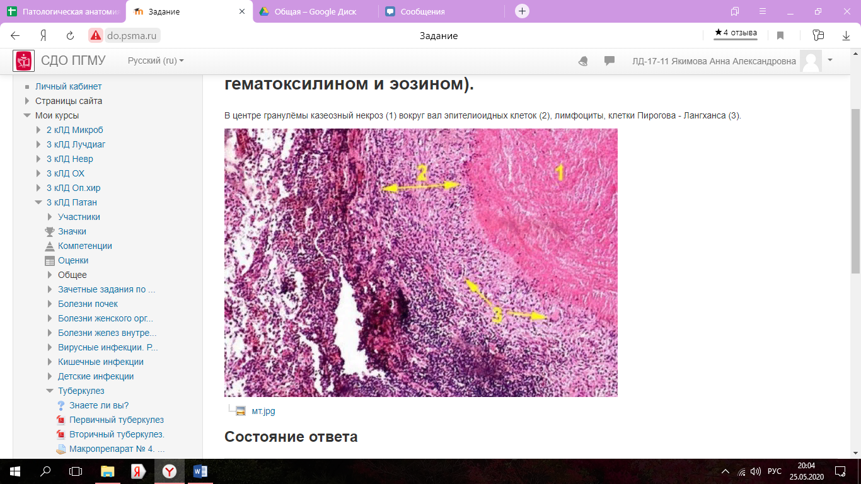Open the action center notification icon
861x484 pixels.
(840, 471)
